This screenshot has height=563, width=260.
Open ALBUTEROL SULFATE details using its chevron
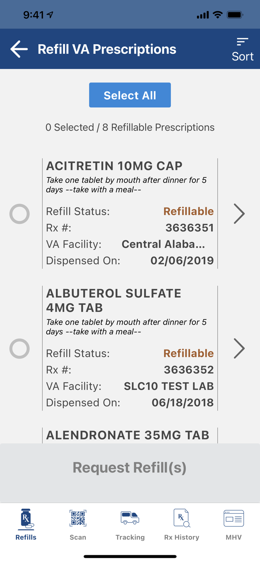click(x=239, y=349)
